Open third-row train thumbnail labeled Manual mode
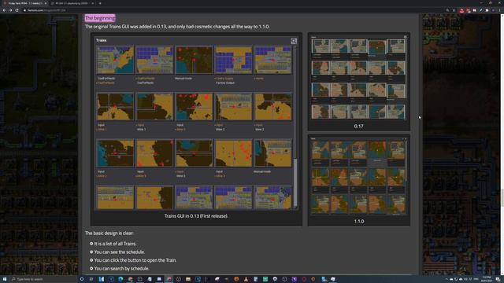 (272, 153)
